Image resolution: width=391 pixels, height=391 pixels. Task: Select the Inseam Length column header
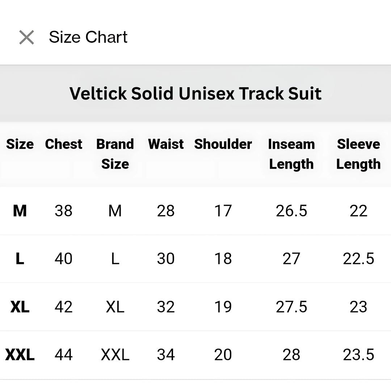coord(291,154)
